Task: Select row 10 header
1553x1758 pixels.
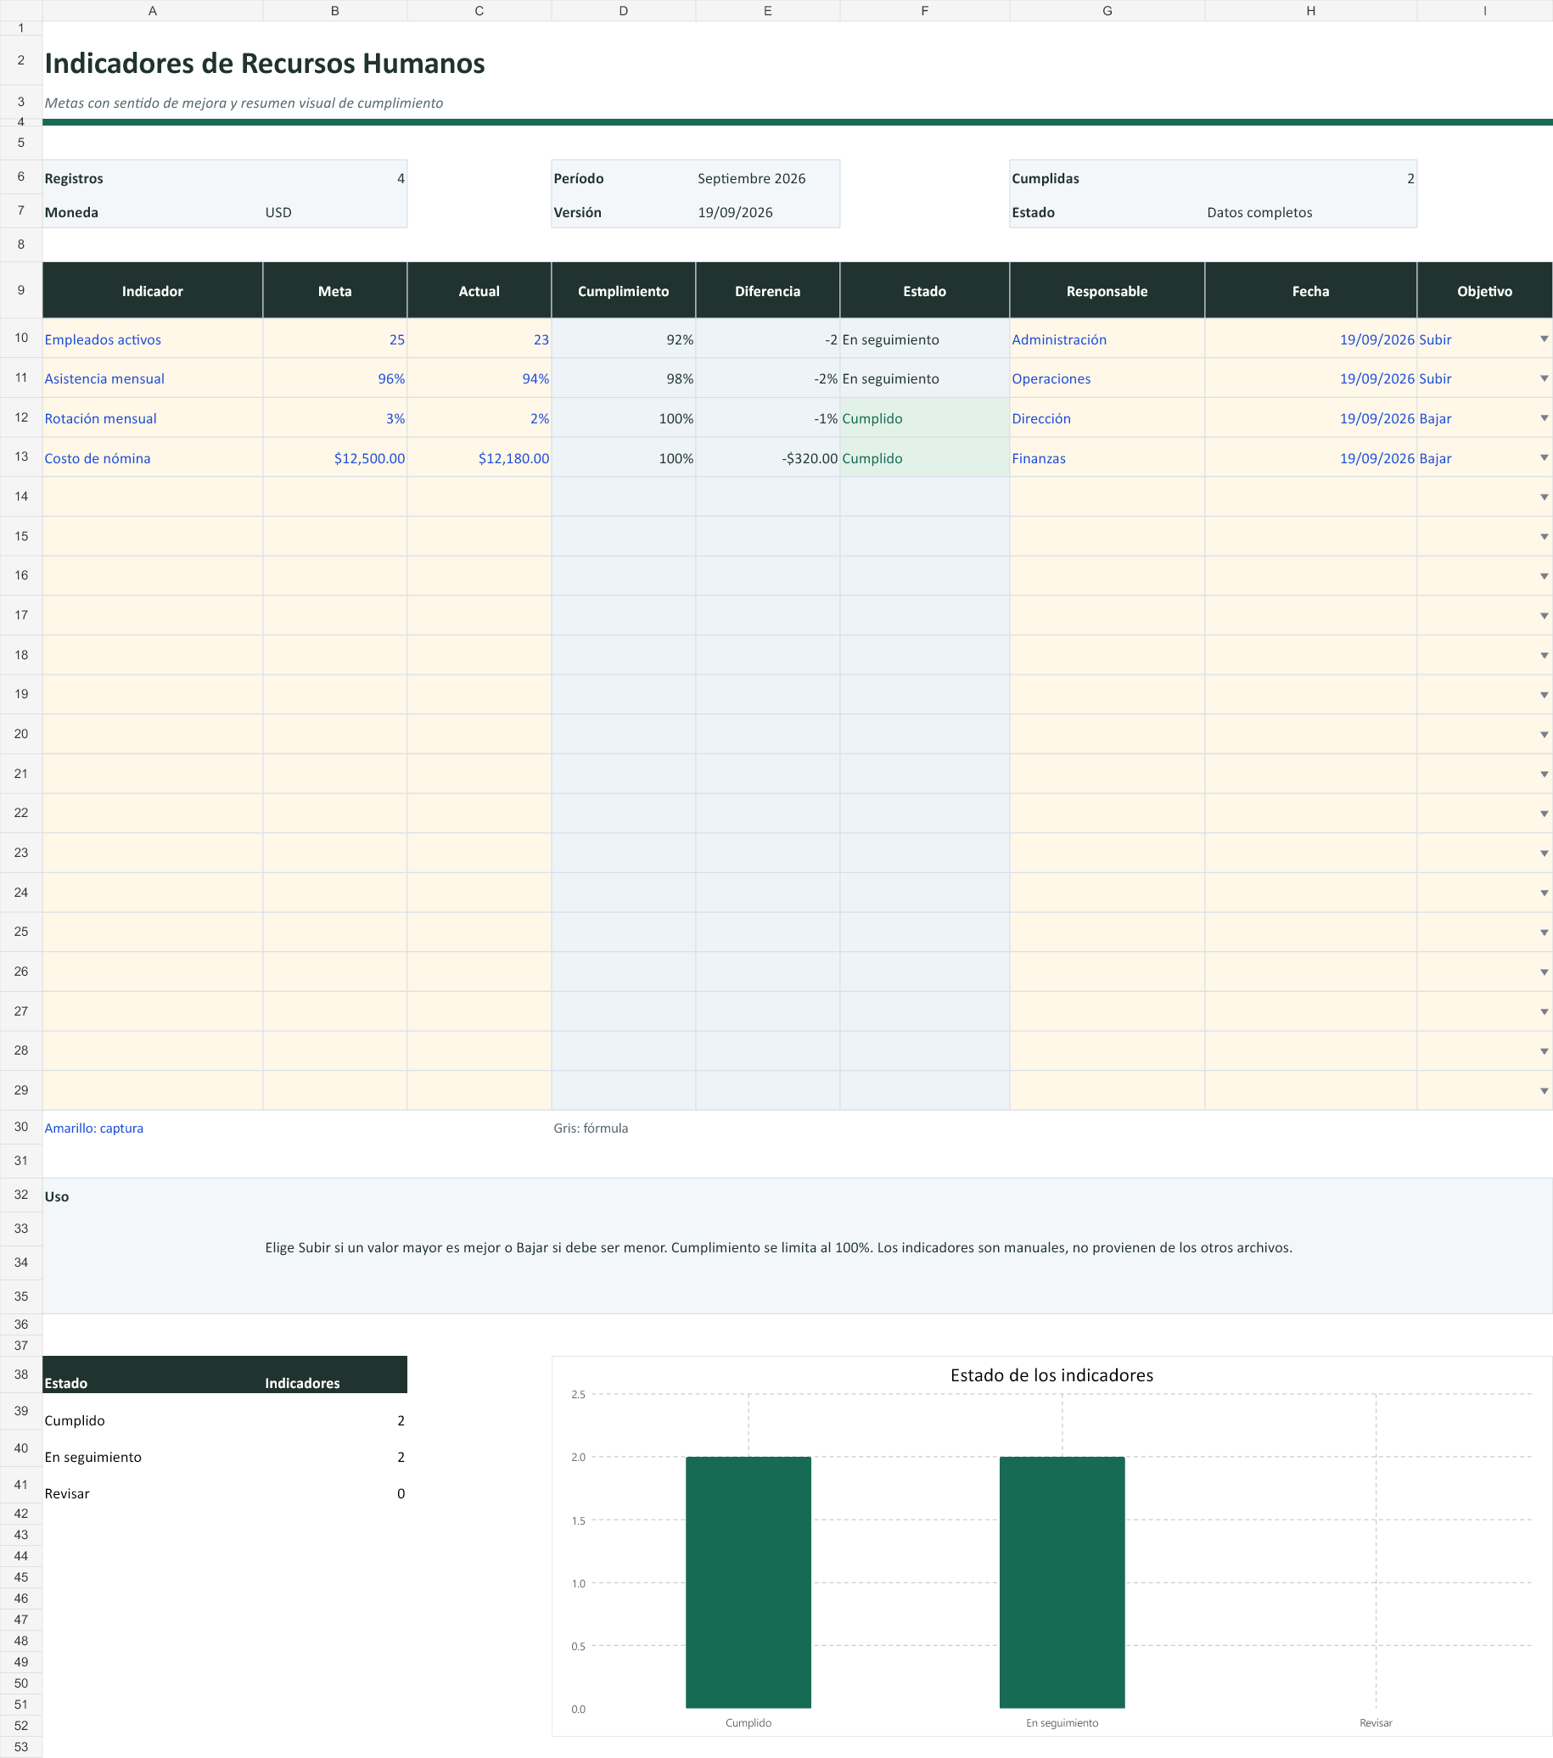Action: click(20, 338)
